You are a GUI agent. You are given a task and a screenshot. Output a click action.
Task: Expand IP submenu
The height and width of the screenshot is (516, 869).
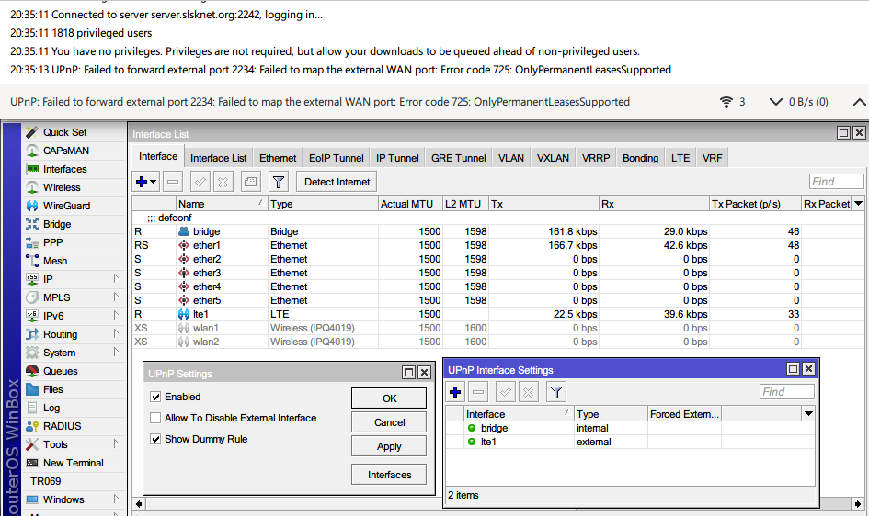coord(116,278)
